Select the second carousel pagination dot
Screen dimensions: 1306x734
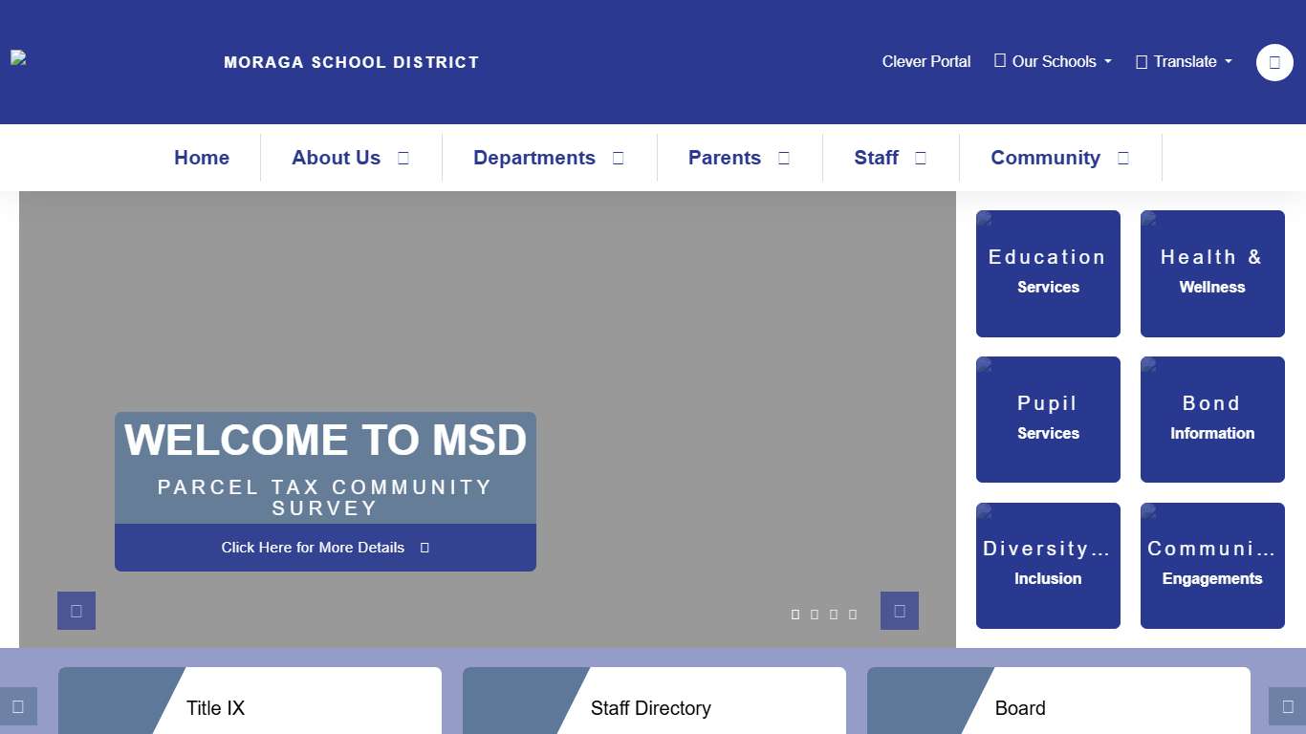(815, 615)
